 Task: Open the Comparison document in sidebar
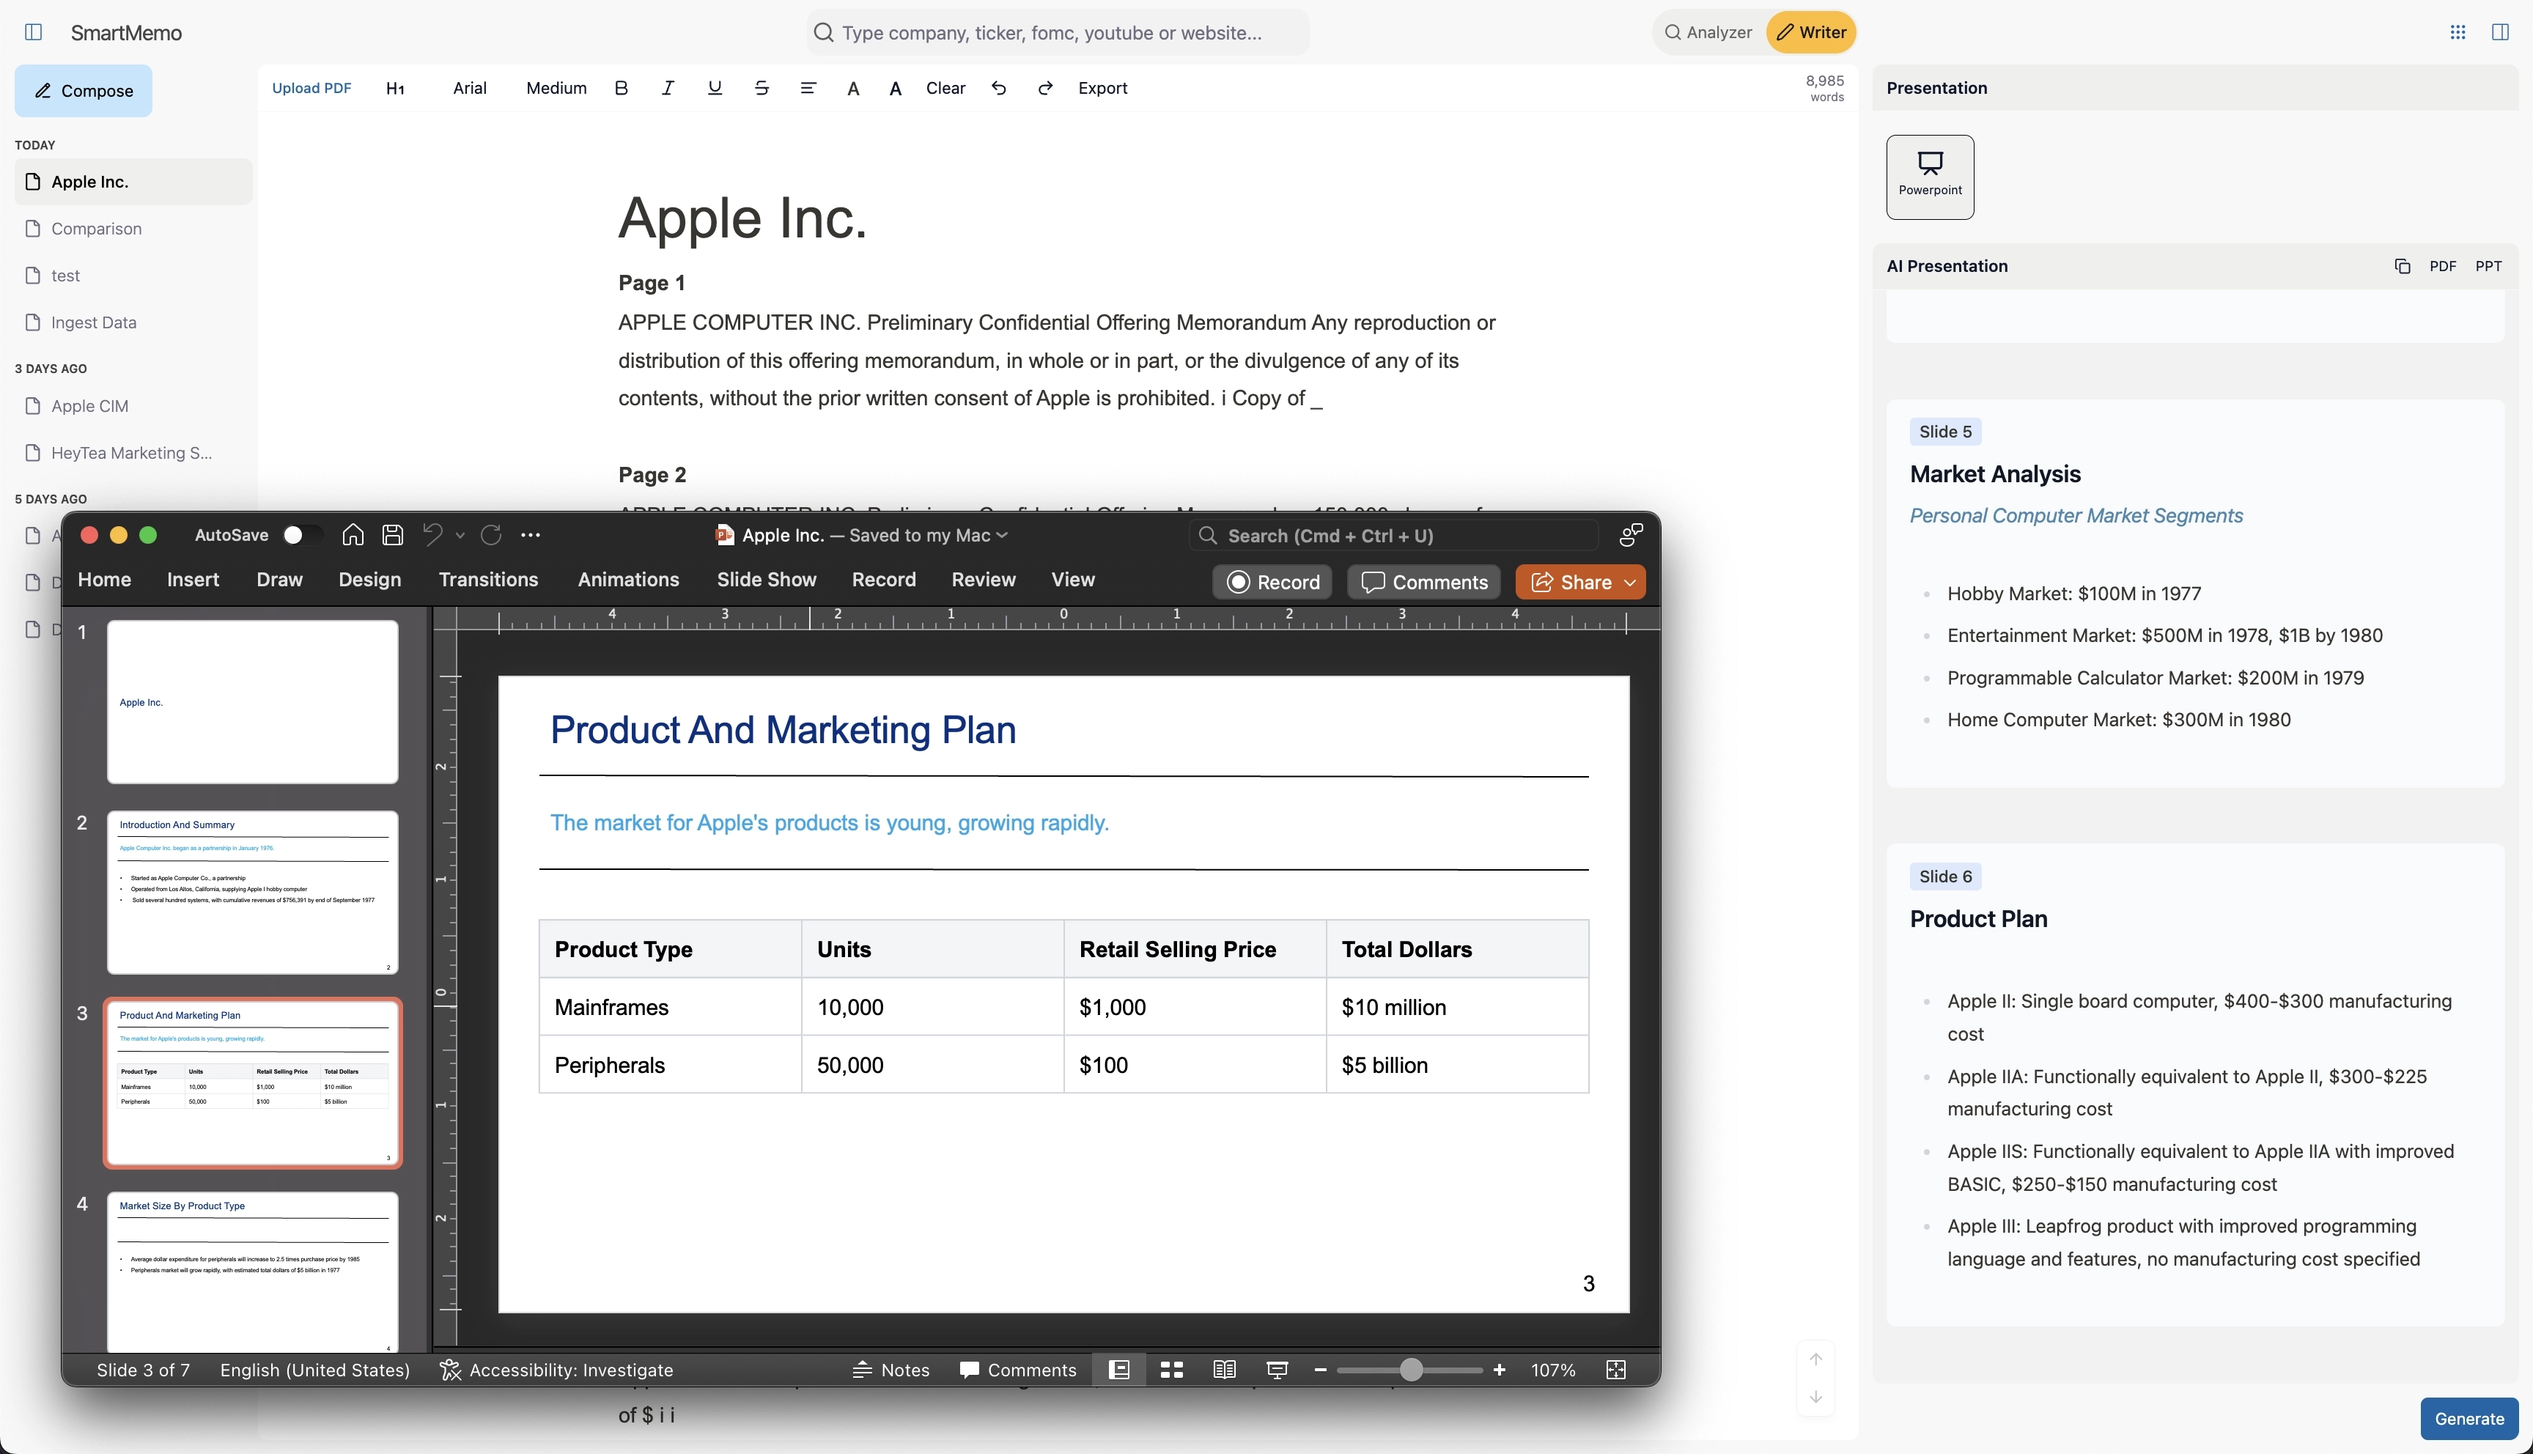[134, 229]
